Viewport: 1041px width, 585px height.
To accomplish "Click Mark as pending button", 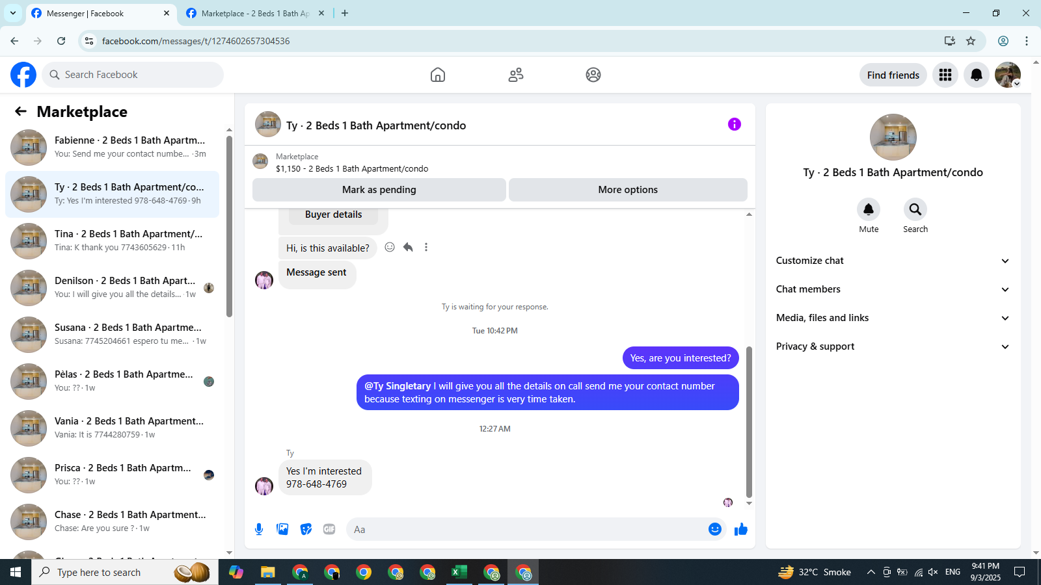I will (379, 190).
